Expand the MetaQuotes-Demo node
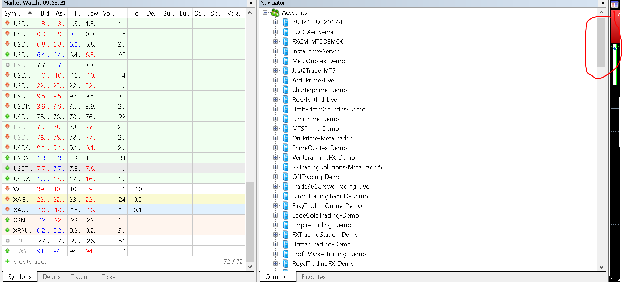The height and width of the screenshot is (282, 622). [275, 61]
